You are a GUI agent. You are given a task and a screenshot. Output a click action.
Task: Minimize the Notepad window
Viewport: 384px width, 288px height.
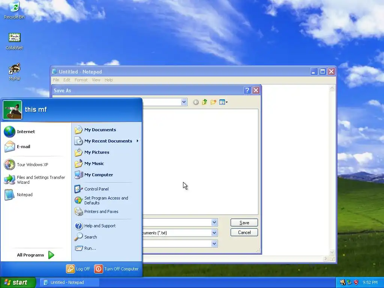click(x=314, y=72)
